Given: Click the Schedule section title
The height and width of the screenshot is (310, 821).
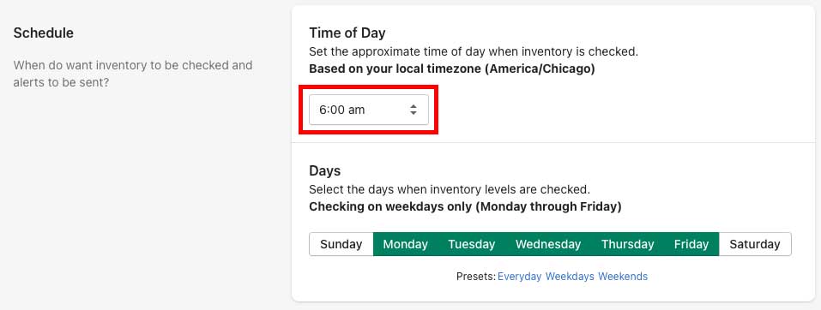Looking at the screenshot, I should [x=44, y=33].
